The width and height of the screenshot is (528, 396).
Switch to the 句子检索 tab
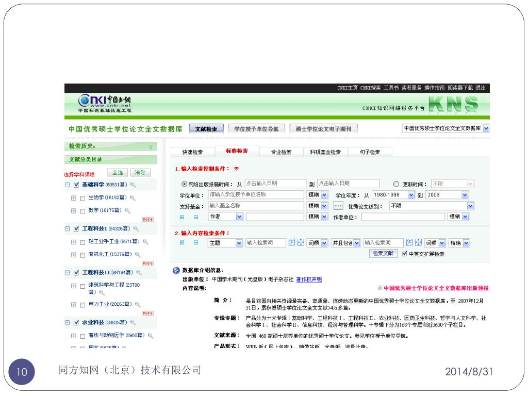point(370,152)
